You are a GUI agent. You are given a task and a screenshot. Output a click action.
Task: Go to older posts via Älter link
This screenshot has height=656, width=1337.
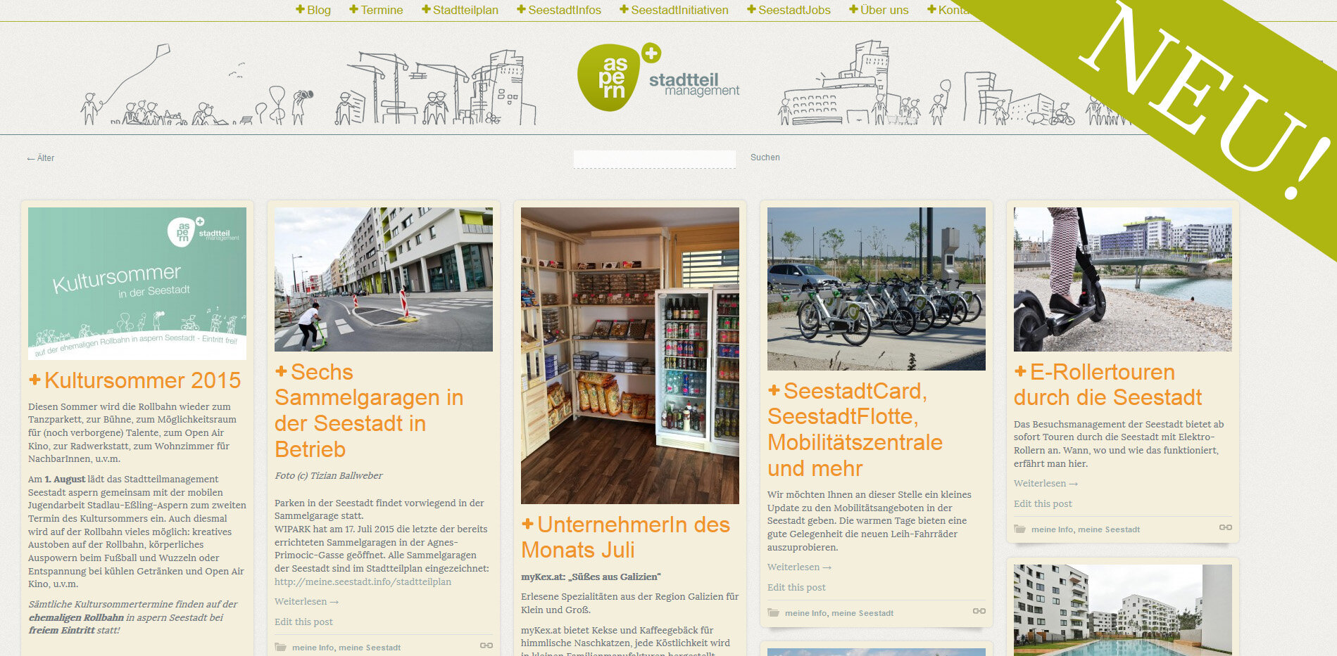[x=41, y=158]
